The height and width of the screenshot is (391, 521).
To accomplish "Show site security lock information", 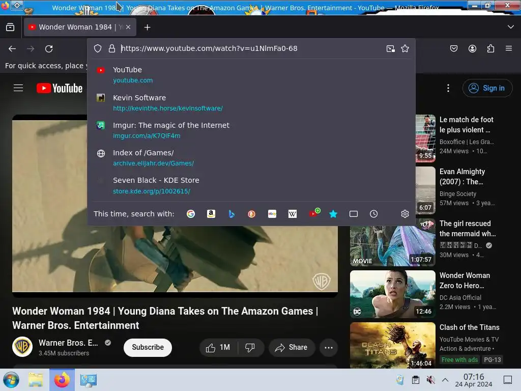I will [x=112, y=48].
